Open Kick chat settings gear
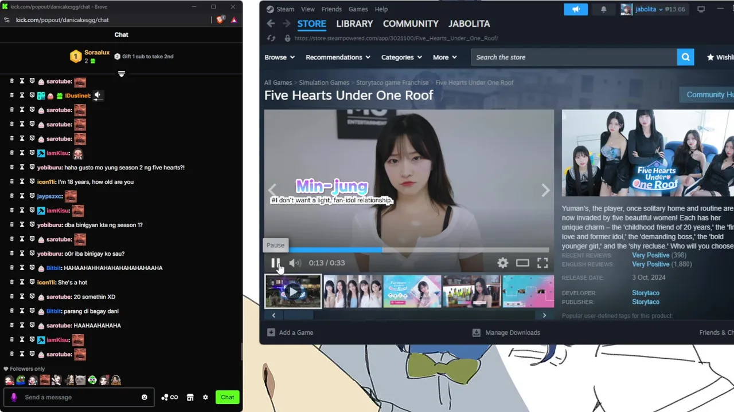Viewport: 734px width, 412px height. [x=205, y=397]
